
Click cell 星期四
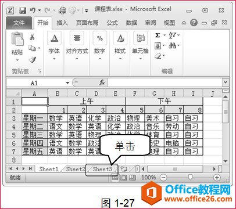pyautogui.click(x=34, y=143)
